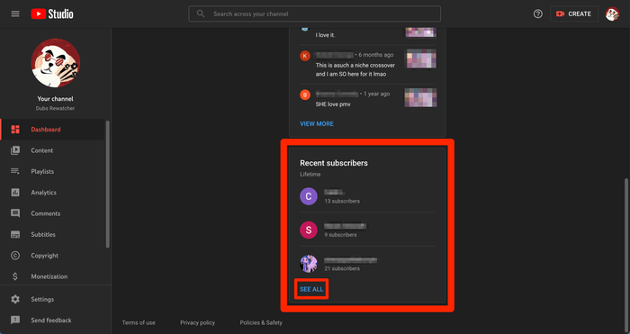630x334 pixels.
Task: Open Policies & Safety link
Action: pyautogui.click(x=261, y=322)
